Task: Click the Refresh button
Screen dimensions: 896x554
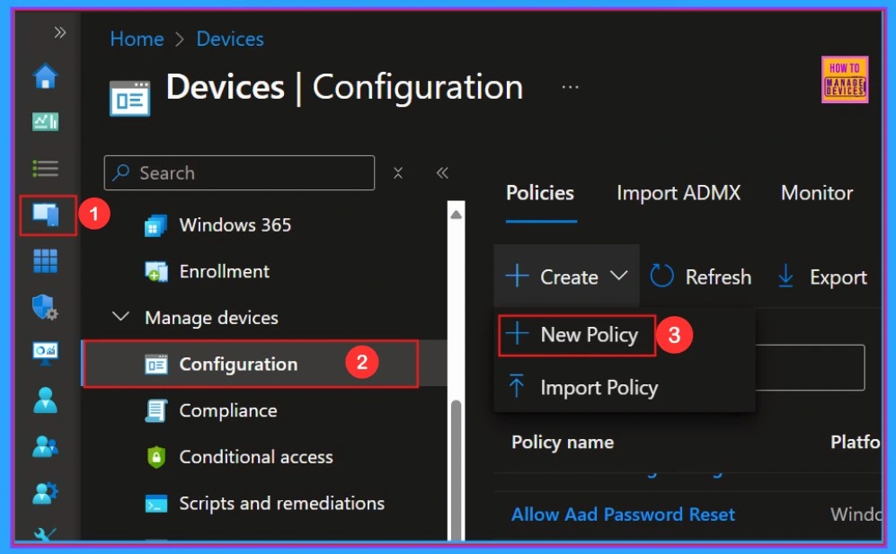Action: 701,277
